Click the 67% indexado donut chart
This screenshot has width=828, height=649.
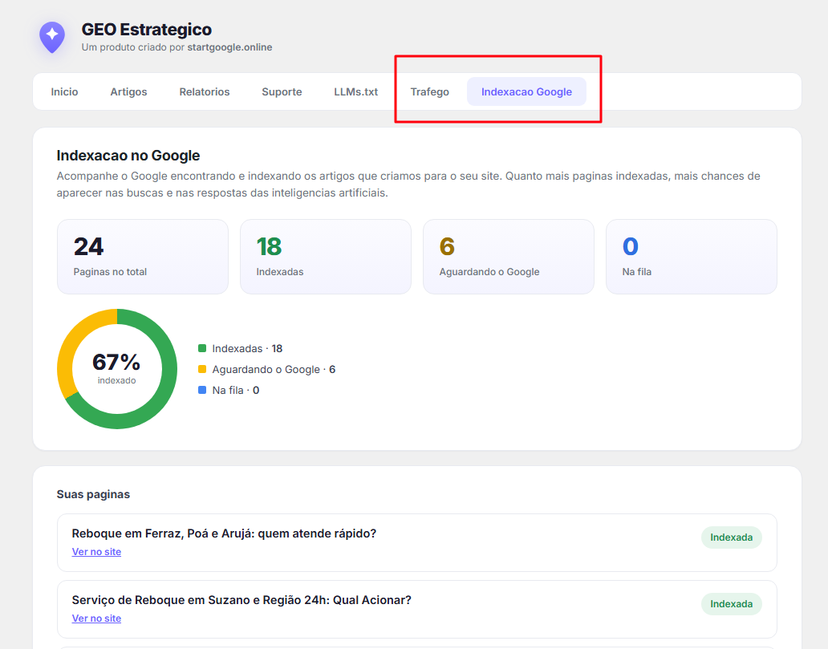pyautogui.click(x=117, y=368)
